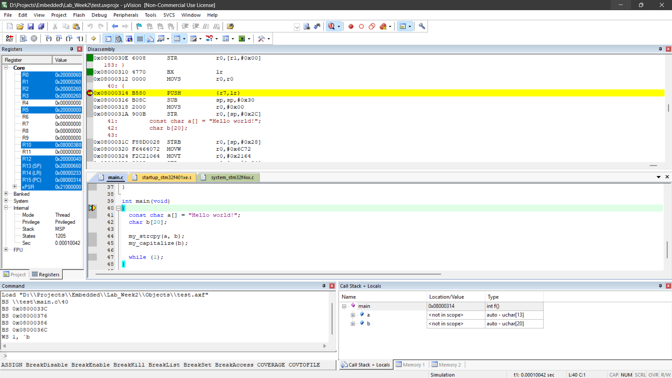
Task: Click the command line input field
Action: [168, 356]
